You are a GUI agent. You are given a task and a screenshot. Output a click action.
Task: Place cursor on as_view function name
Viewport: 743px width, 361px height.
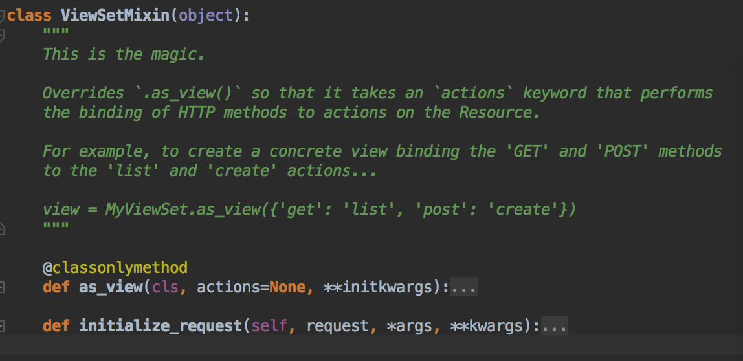click(111, 287)
